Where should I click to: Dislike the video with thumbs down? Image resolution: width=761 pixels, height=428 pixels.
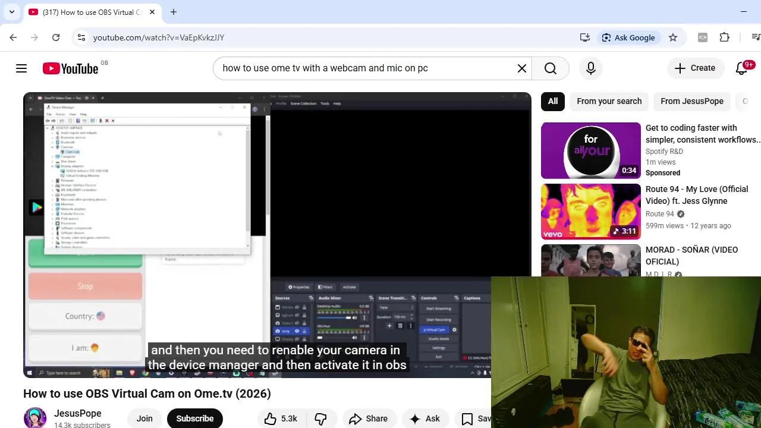(321, 418)
